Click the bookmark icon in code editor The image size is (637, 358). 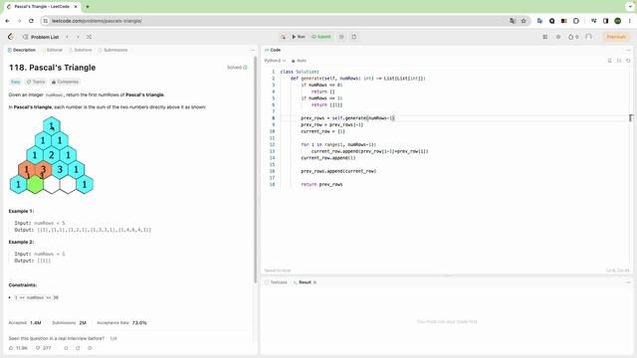[609, 61]
